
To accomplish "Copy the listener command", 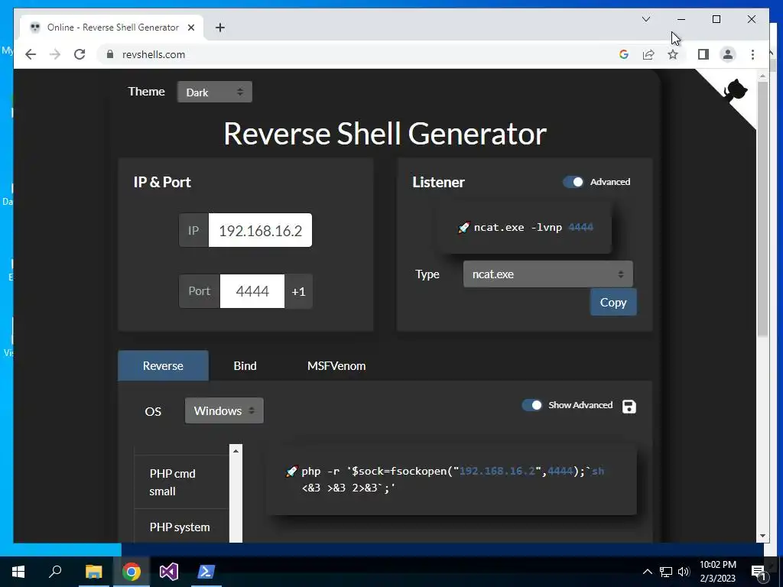I will tap(613, 302).
